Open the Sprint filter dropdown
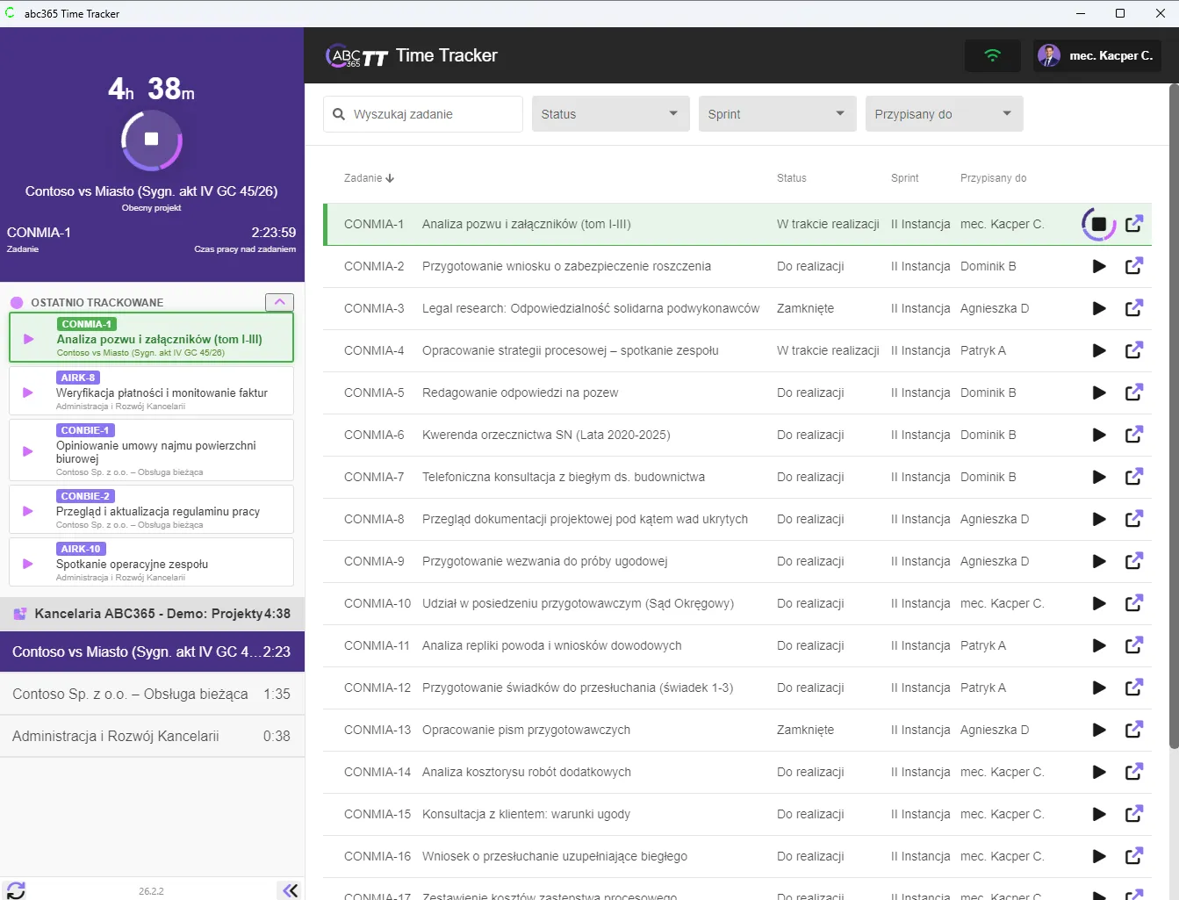This screenshot has height=900, width=1179. (x=777, y=114)
